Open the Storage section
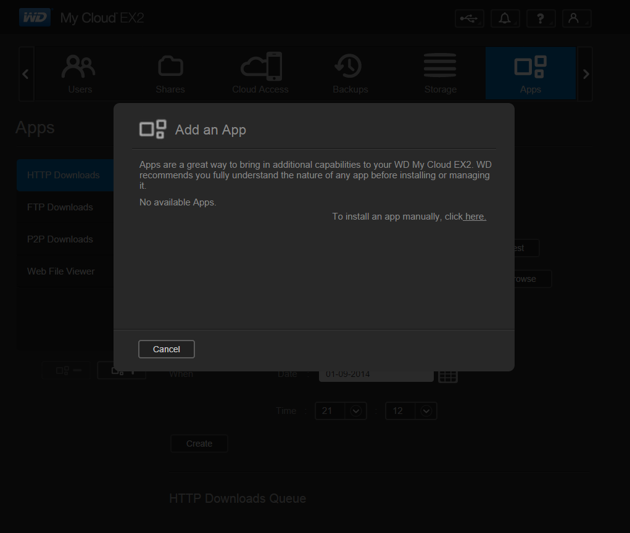The width and height of the screenshot is (630, 533). pyautogui.click(x=441, y=73)
